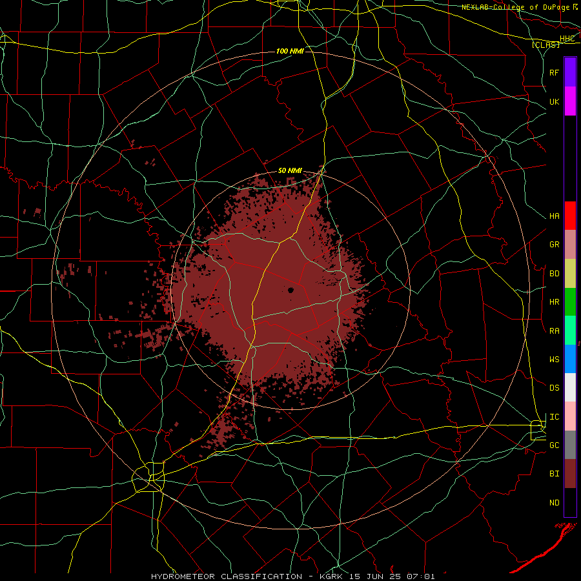Click the HR heavy rain green swatch
Screen dimensions: 581x581
(x=570, y=302)
